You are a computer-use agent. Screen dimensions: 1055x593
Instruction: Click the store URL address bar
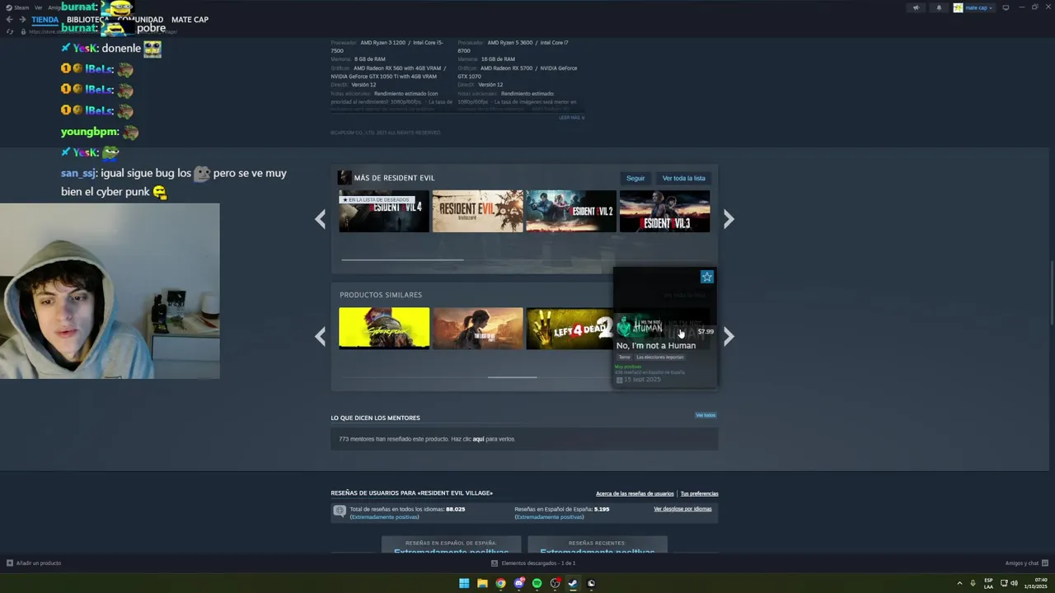[x=103, y=31]
